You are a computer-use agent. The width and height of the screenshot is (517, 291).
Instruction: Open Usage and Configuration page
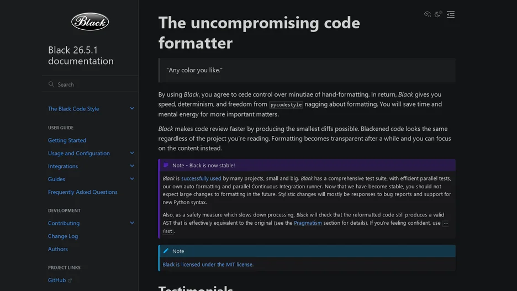coord(79,154)
